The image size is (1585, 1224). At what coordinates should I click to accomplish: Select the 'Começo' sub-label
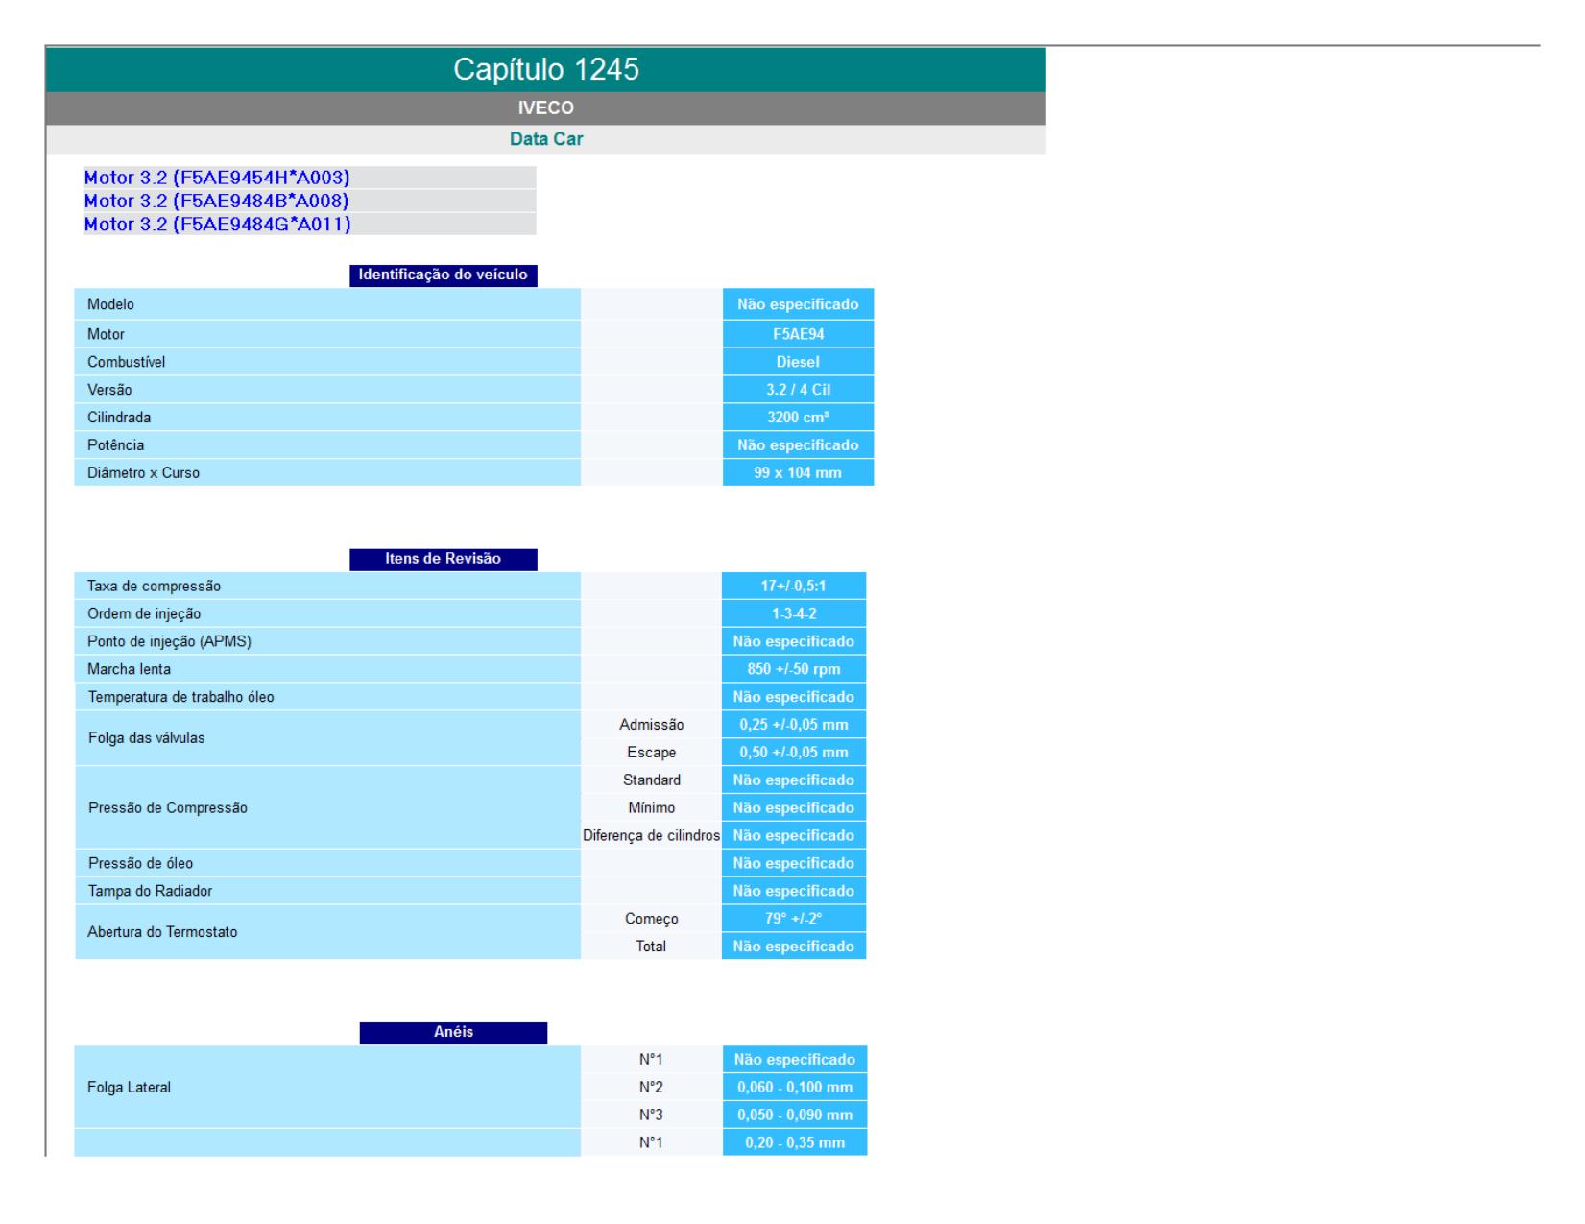click(x=651, y=919)
